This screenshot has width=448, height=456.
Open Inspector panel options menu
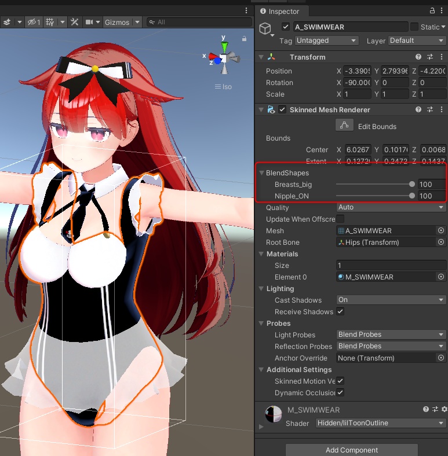point(442,11)
